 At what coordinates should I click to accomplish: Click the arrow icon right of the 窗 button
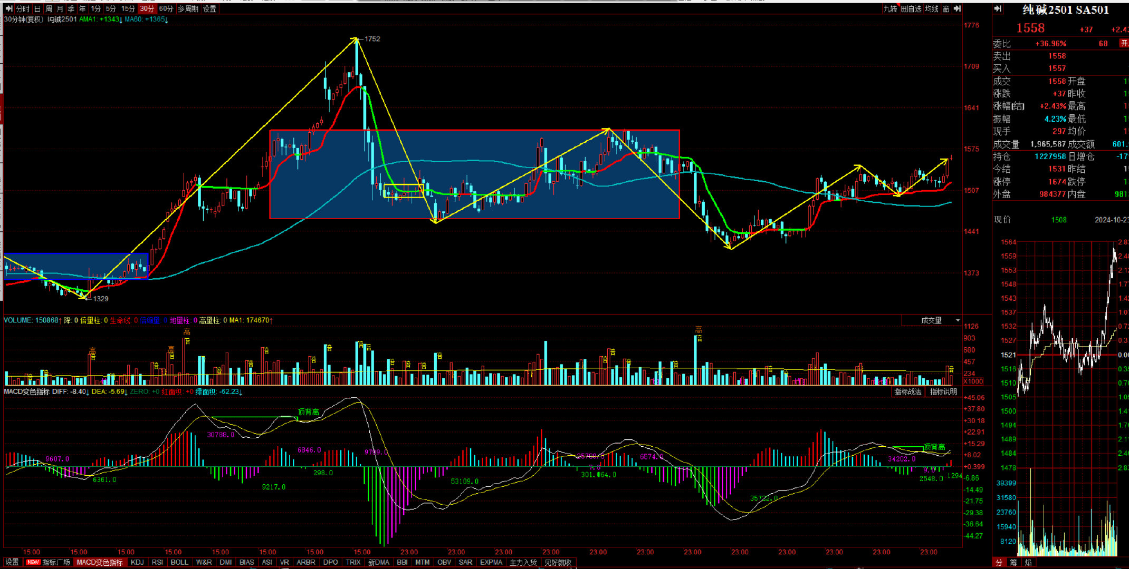(957, 9)
